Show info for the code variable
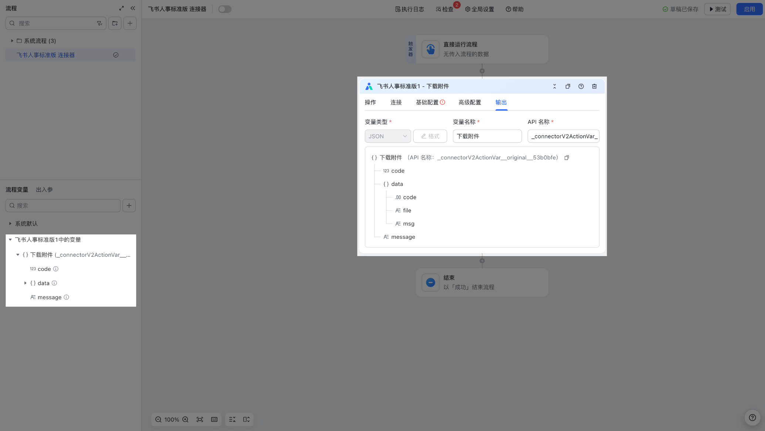The width and height of the screenshot is (765, 431). coord(56,269)
